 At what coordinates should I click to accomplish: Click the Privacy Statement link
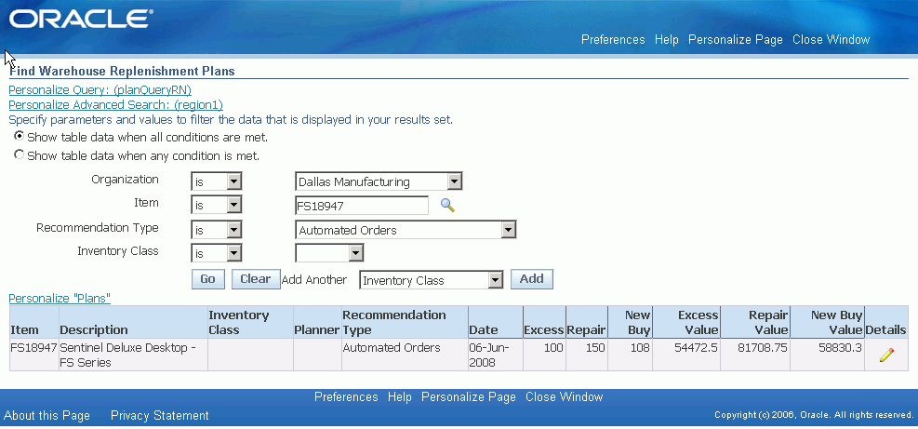(x=160, y=416)
